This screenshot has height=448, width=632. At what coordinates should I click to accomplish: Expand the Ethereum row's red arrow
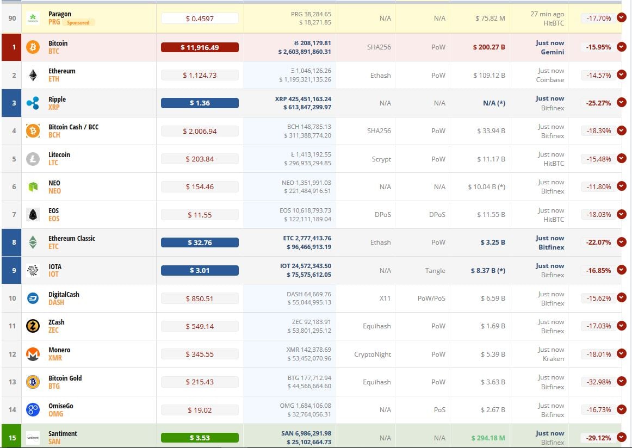pyautogui.click(x=622, y=74)
